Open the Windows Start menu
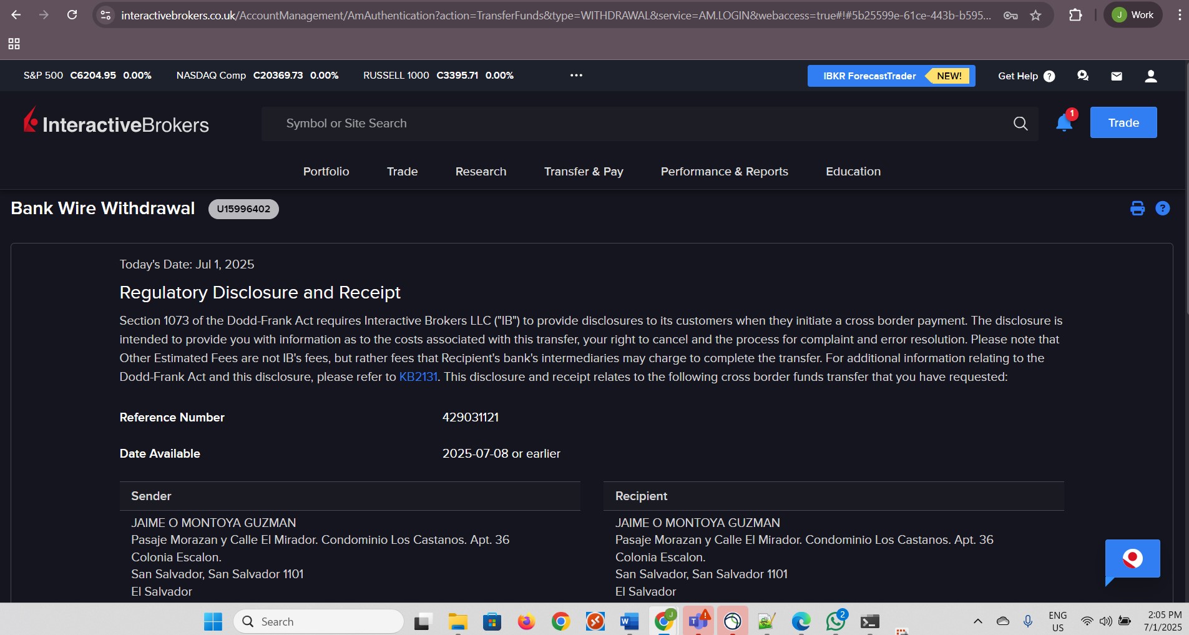Image resolution: width=1189 pixels, height=635 pixels. [213, 622]
